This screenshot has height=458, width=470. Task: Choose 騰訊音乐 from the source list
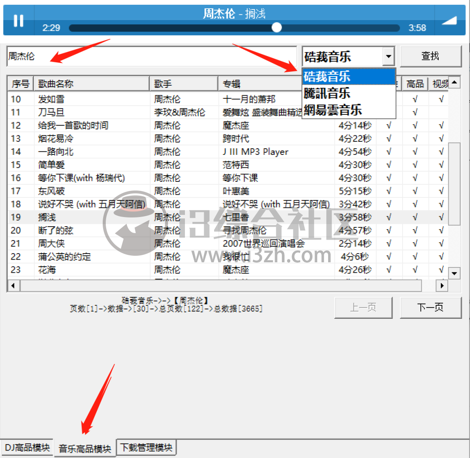tap(349, 93)
